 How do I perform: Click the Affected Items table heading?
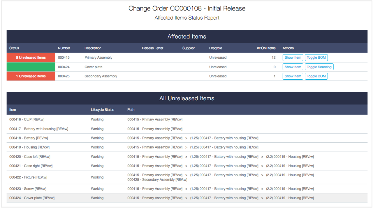186,36
